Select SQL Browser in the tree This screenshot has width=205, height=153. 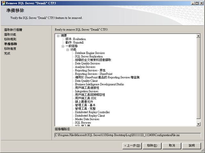(83, 123)
